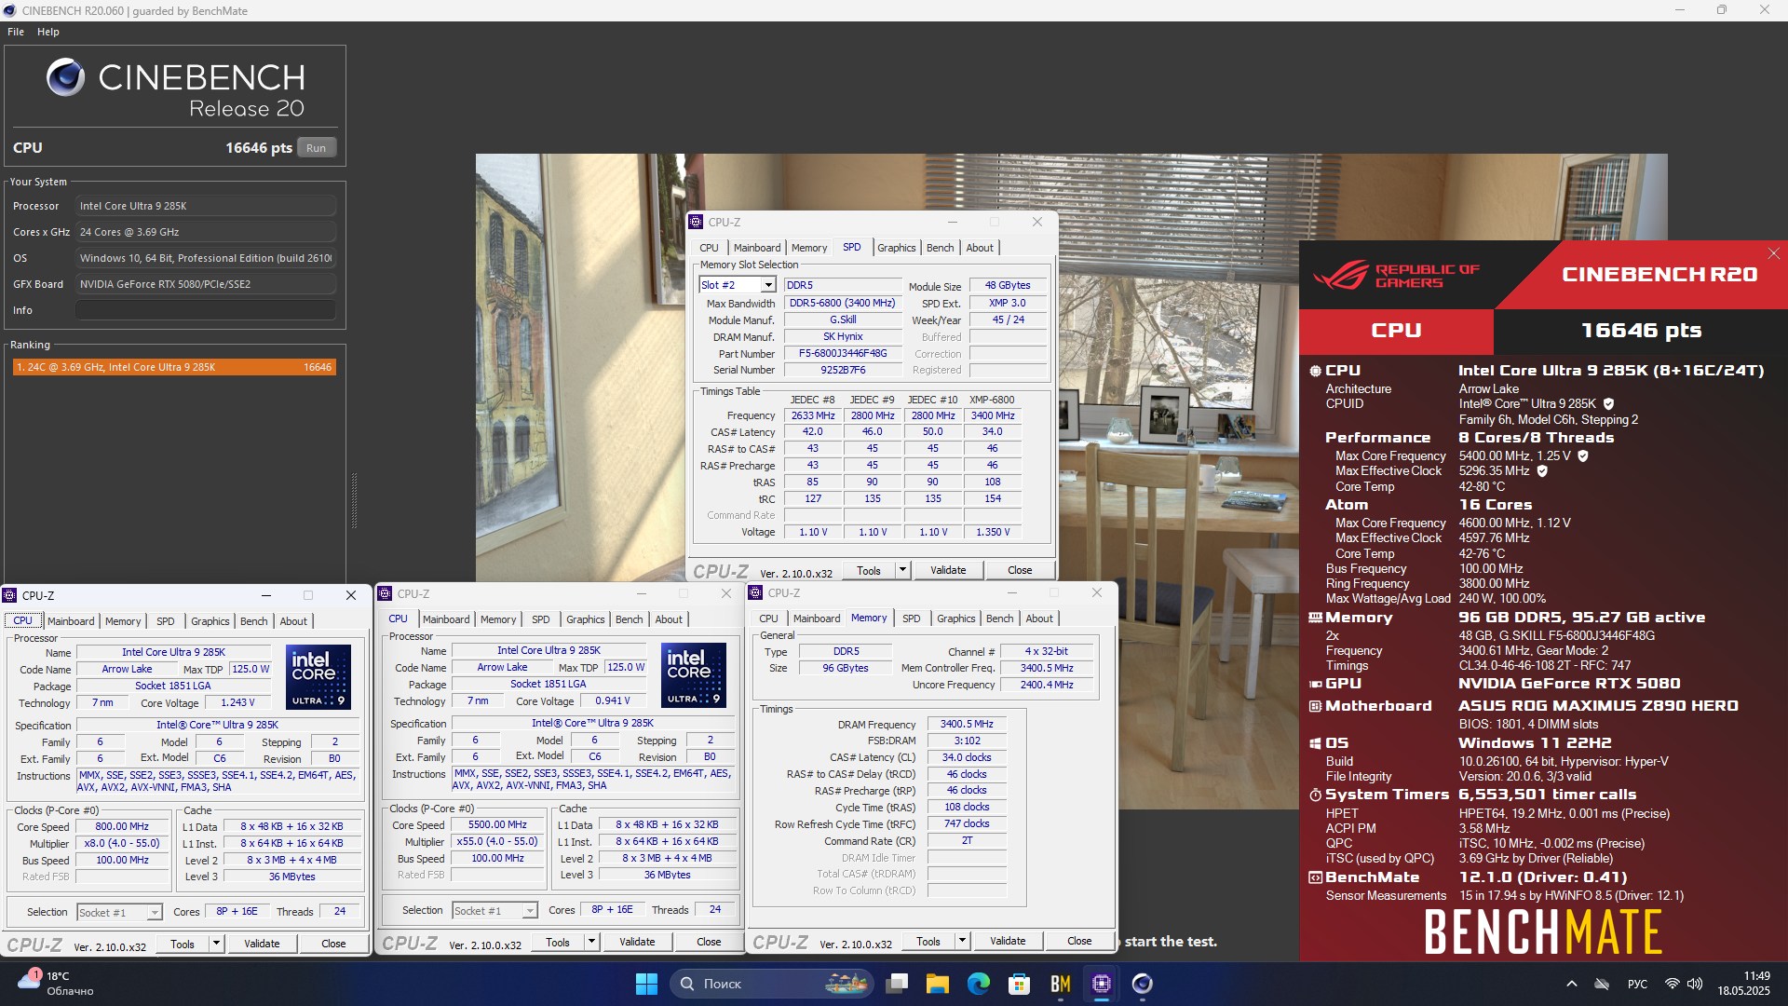Expand the Tools arrow in the 5500 MHz CPU-Z window
Viewport: 1788px width, 1006px height.
pyautogui.click(x=591, y=942)
